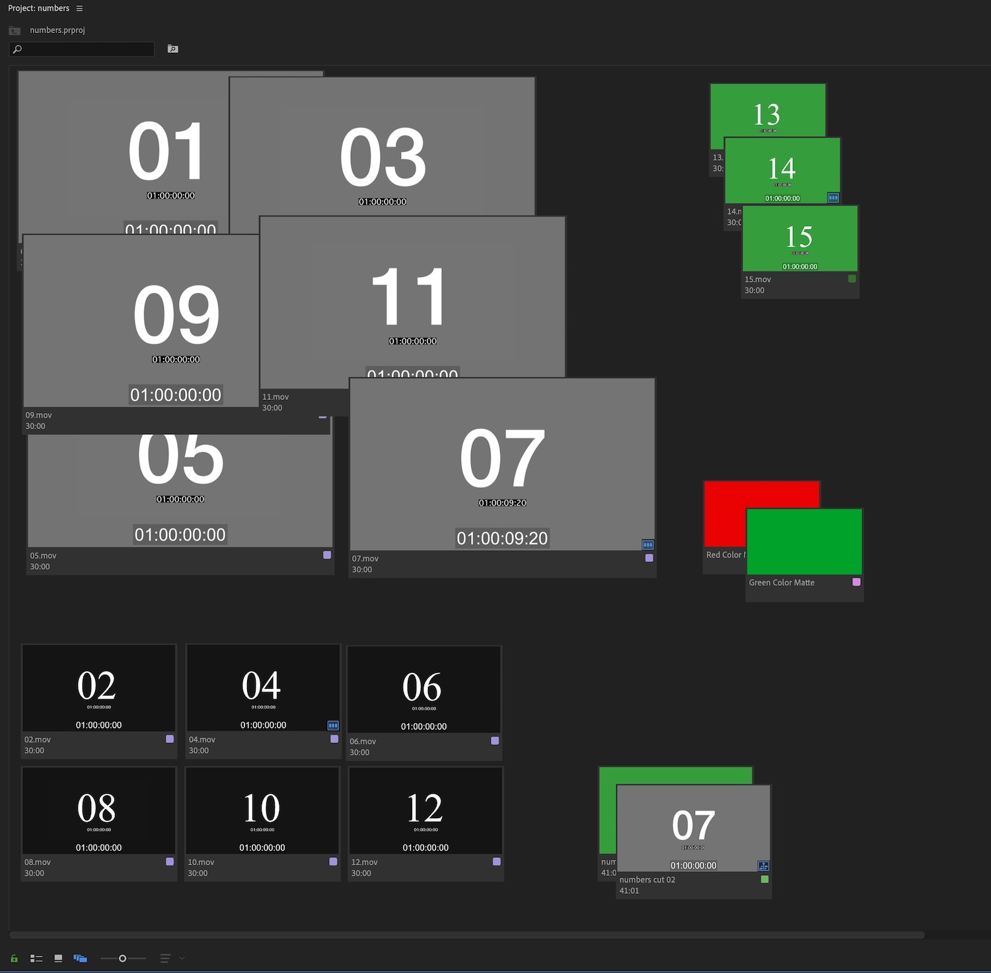Select the large 07.mov clip thumbnail
Viewport: 991px width, 973px height.
pos(502,464)
